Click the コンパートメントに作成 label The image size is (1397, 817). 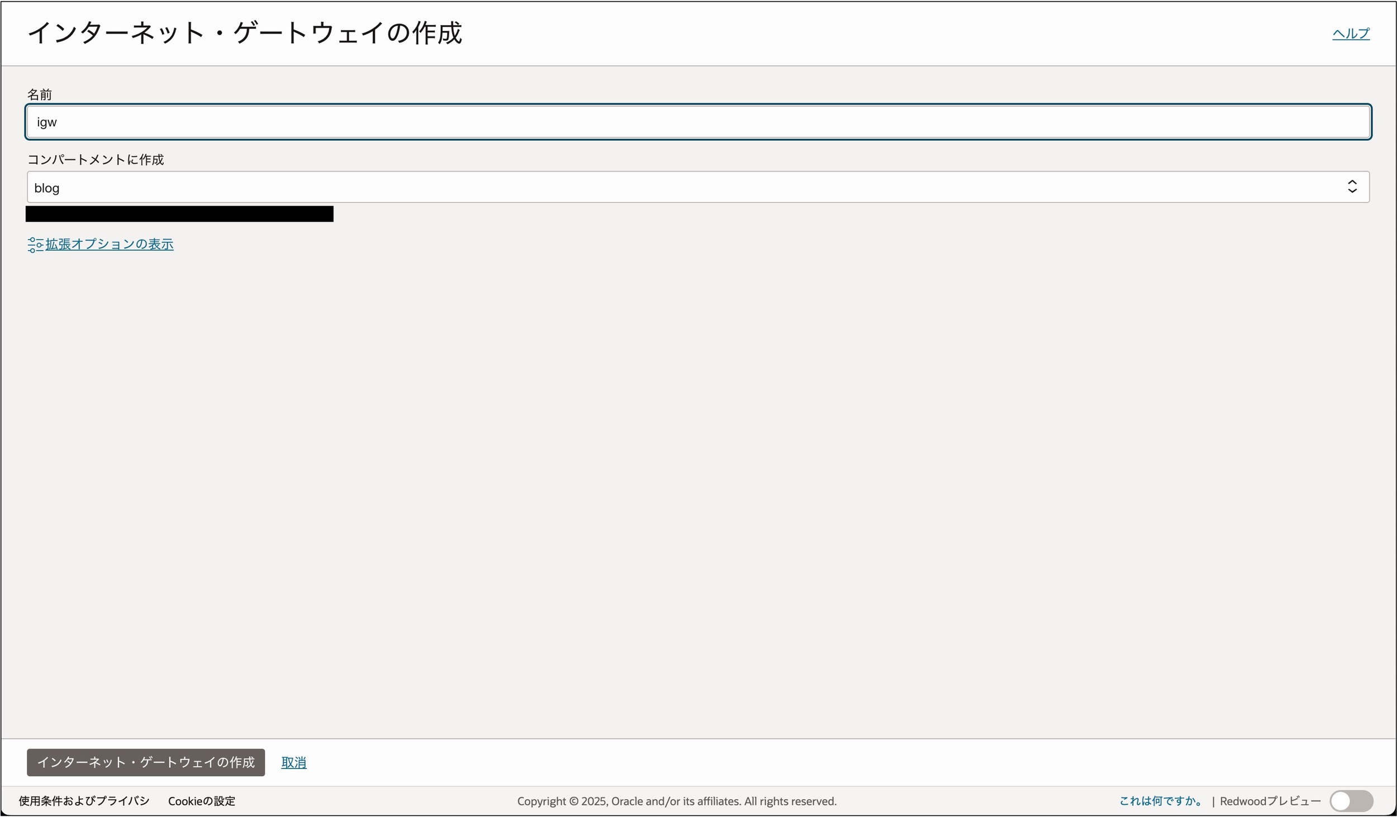96,160
